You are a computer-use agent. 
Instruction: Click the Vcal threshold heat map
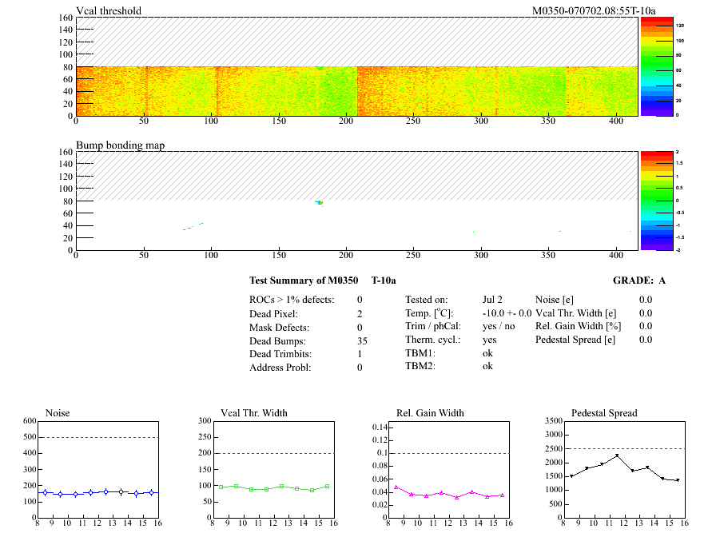[356, 90]
